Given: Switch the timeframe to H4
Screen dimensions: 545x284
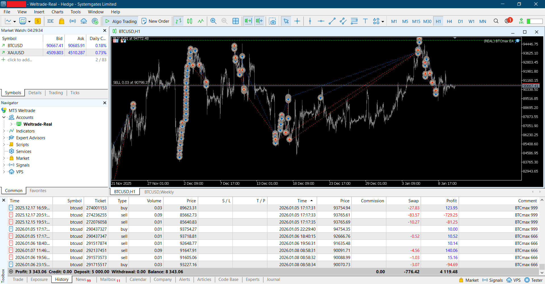Looking at the screenshot, I should coord(449,21).
